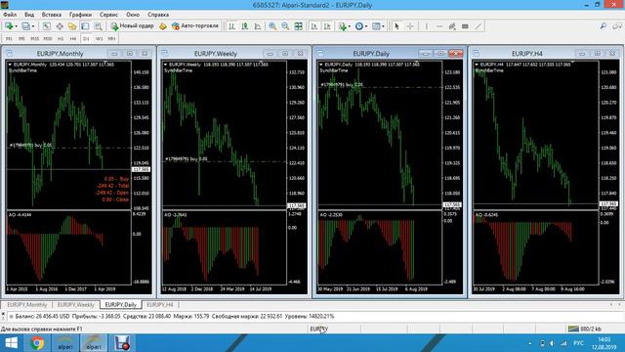Open the Indicators list icon

pos(343,26)
